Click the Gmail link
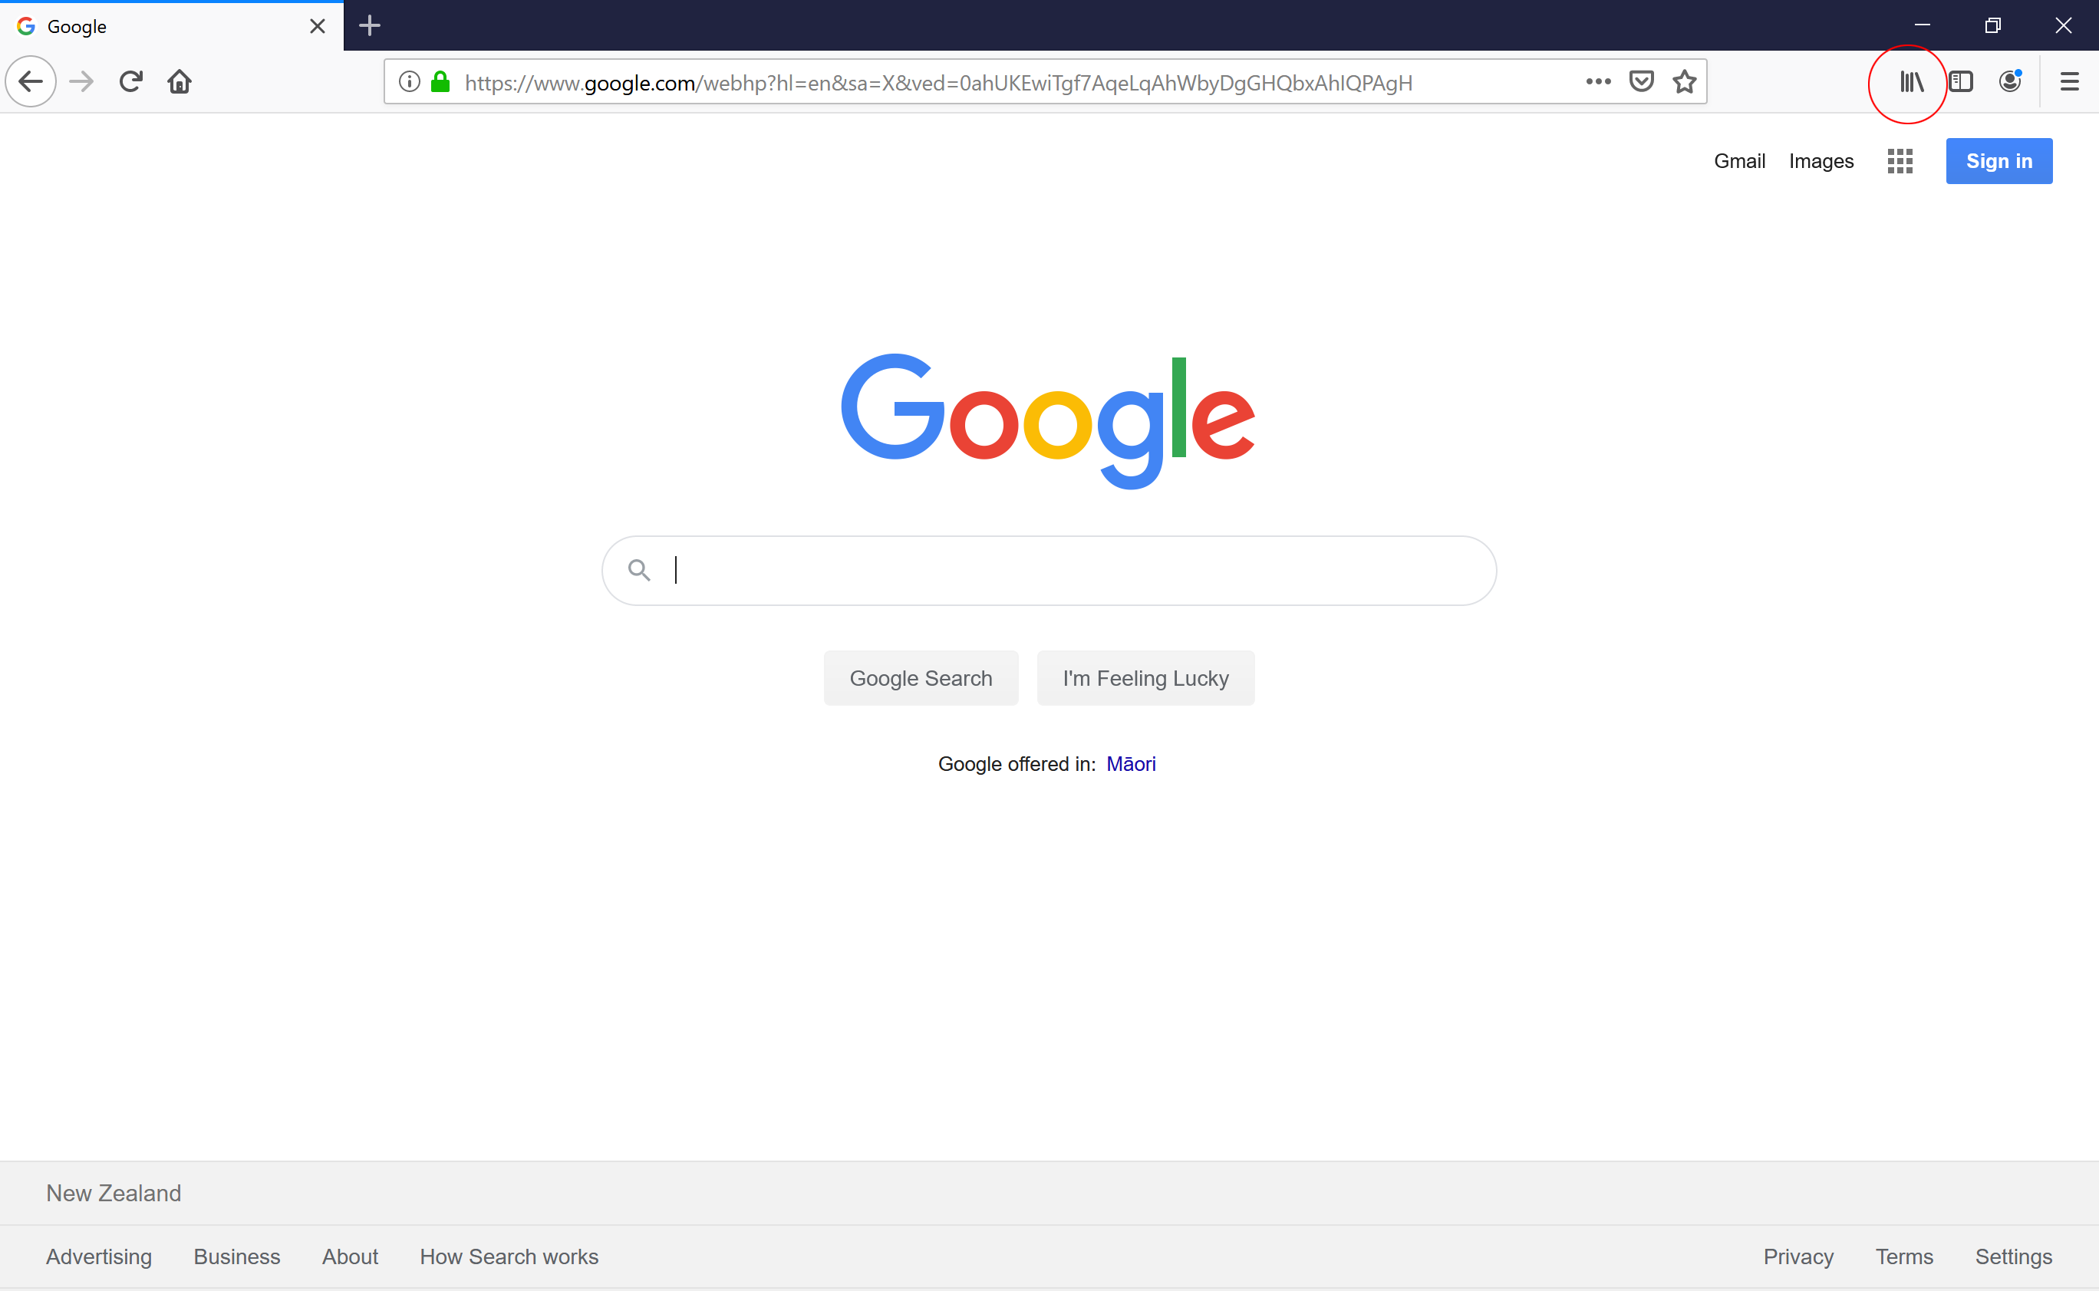Image resolution: width=2099 pixels, height=1291 pixels. (1738, 160)
